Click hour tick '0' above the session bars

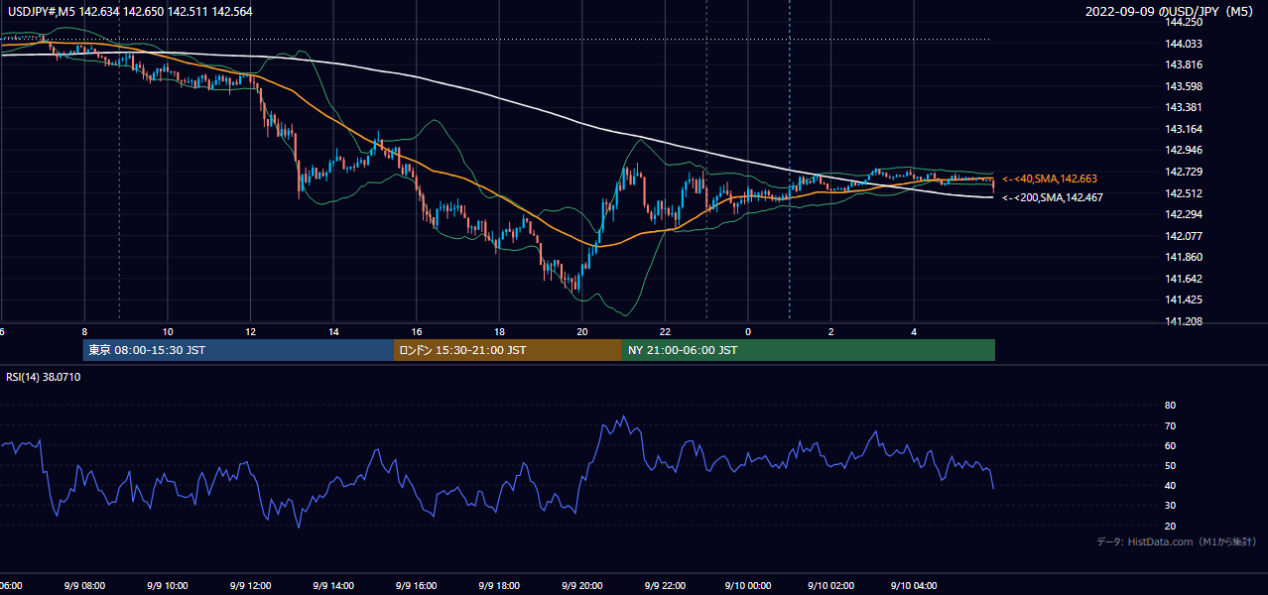(748, 331)
